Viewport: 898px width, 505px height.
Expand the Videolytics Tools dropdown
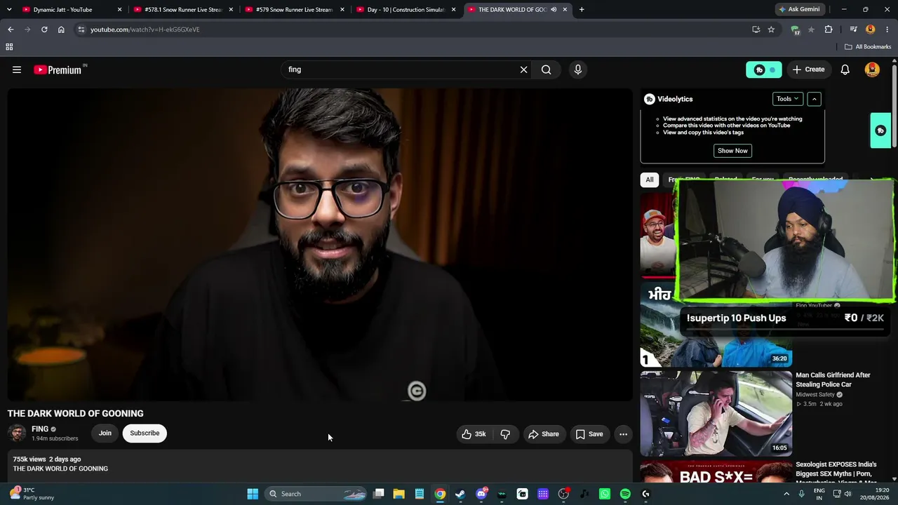click(787, 99)
